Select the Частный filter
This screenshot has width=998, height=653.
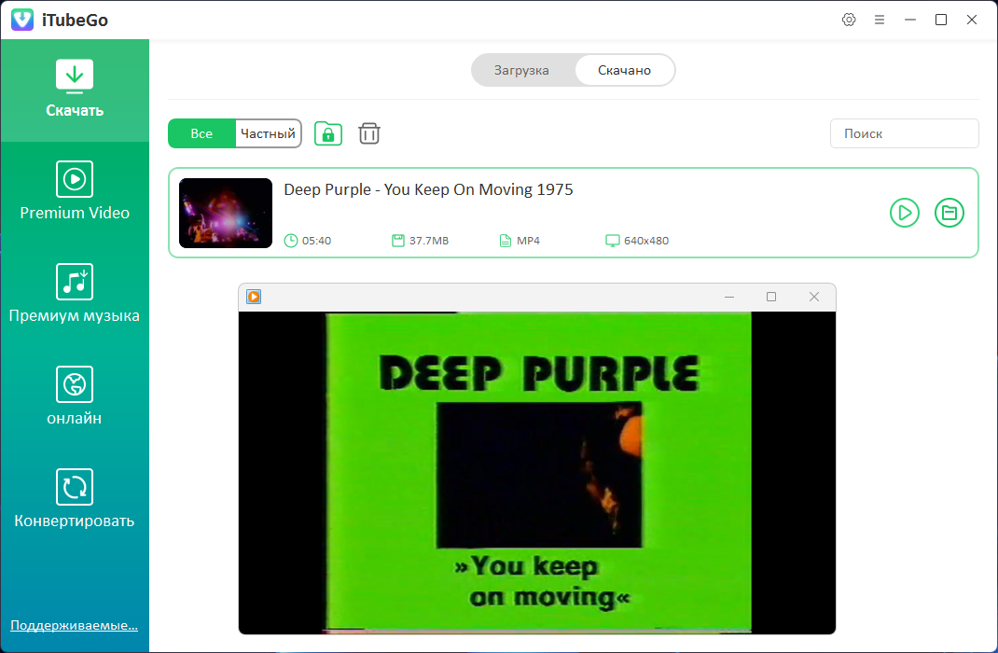[x=268, y=133]
